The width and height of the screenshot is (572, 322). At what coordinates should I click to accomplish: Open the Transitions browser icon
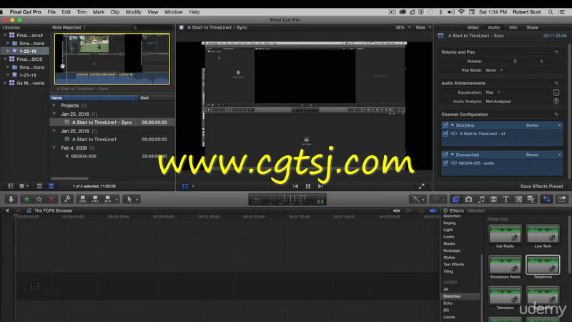(x=493, y=200)
